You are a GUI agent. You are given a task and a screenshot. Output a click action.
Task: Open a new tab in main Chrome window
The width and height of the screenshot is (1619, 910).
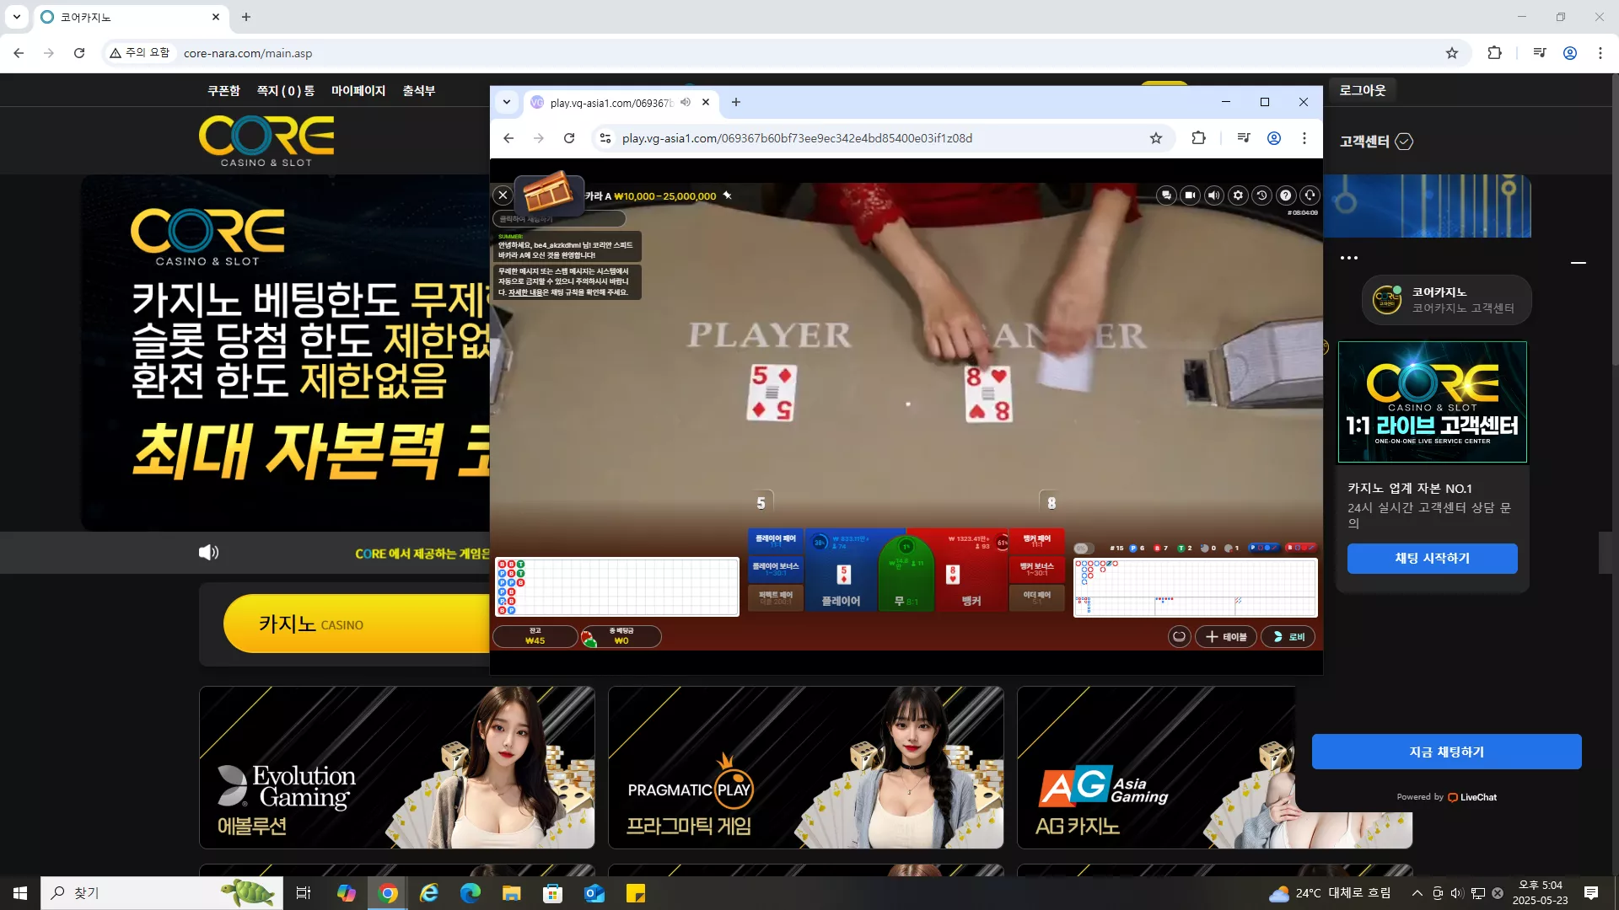(x=246, y=17)
